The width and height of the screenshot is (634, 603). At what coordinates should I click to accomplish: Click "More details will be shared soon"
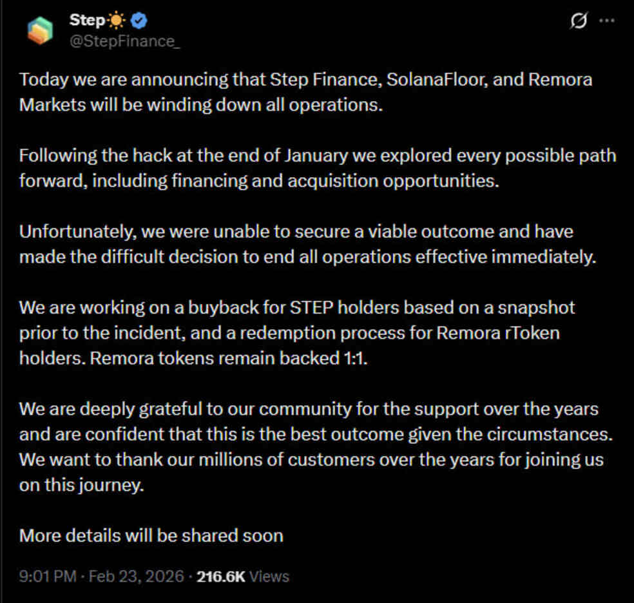pos(151,535)
